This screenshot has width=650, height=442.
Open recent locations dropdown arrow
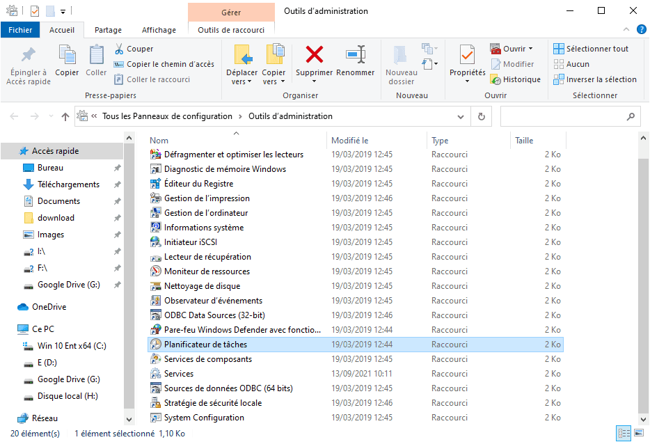pyautogui.click(x=51, y=116)
